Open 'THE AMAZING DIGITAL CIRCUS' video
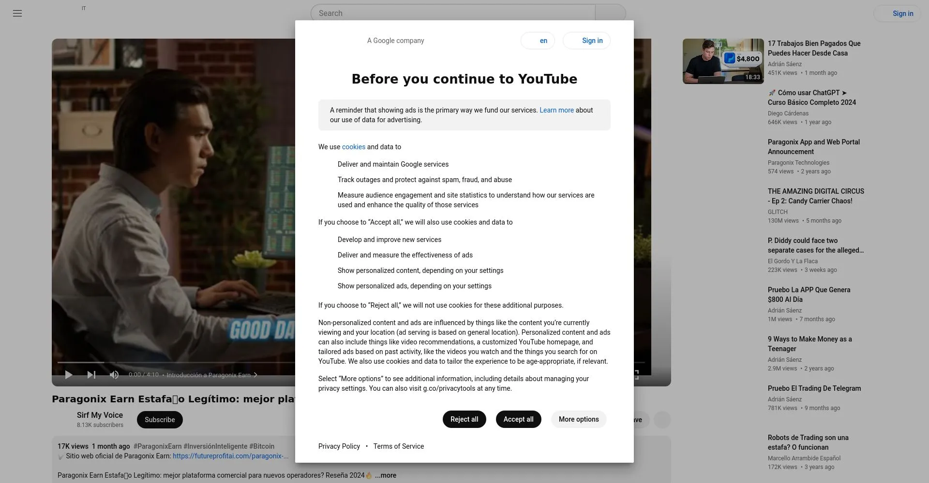The height and width of the screenshot is (483, 929). (816, 196)
